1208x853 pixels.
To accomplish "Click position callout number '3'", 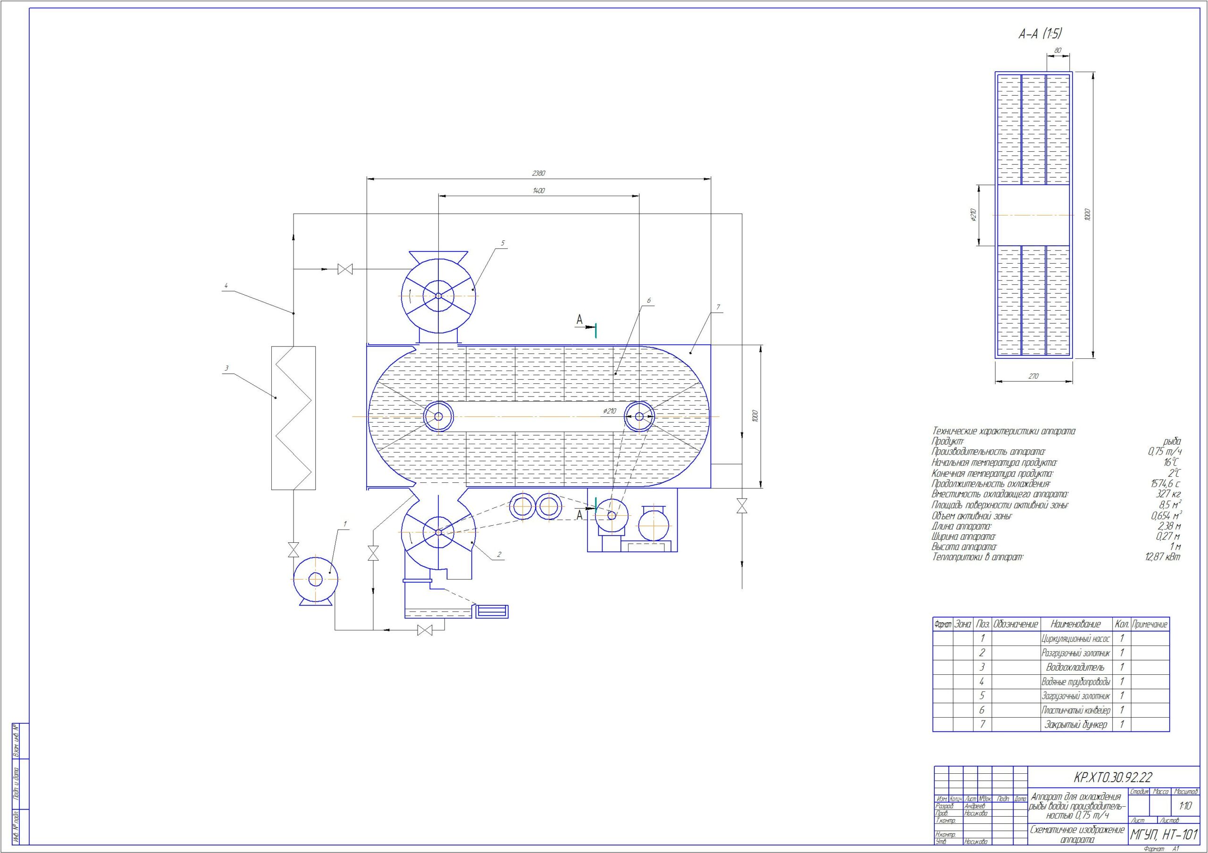I will tap(226, 368).
